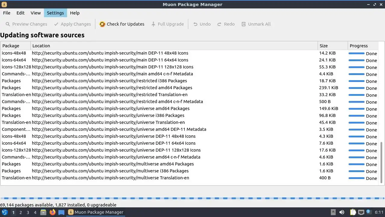Launch Firefox from the taskbar
Image resolution: width=385 pixels, height=217 pixels.
point(53,212)
